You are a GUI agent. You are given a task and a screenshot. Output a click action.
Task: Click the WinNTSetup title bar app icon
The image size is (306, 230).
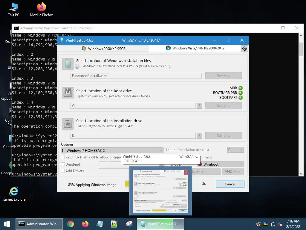(62, 40)
